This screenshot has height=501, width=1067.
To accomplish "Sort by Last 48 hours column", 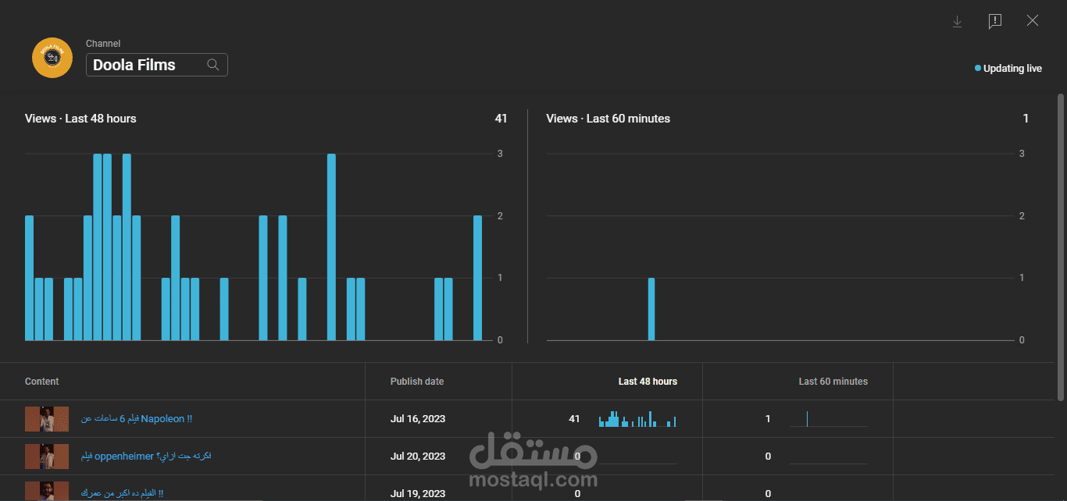I will pyautogui.click(x=648, y=382).
